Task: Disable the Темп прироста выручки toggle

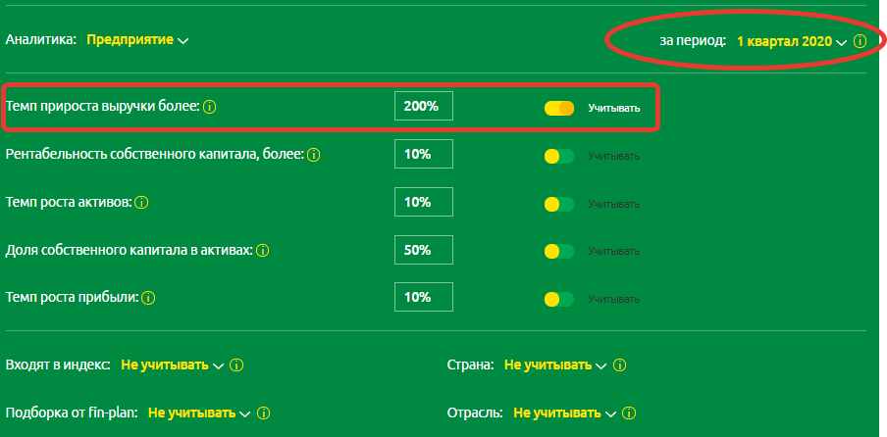Action: pyautogui.click(x=558, y=108)
